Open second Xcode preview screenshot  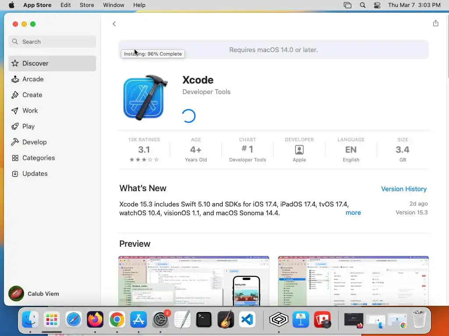point(353,281)
